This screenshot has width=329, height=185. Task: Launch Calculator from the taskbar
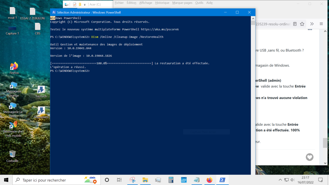tap(171, 180)
